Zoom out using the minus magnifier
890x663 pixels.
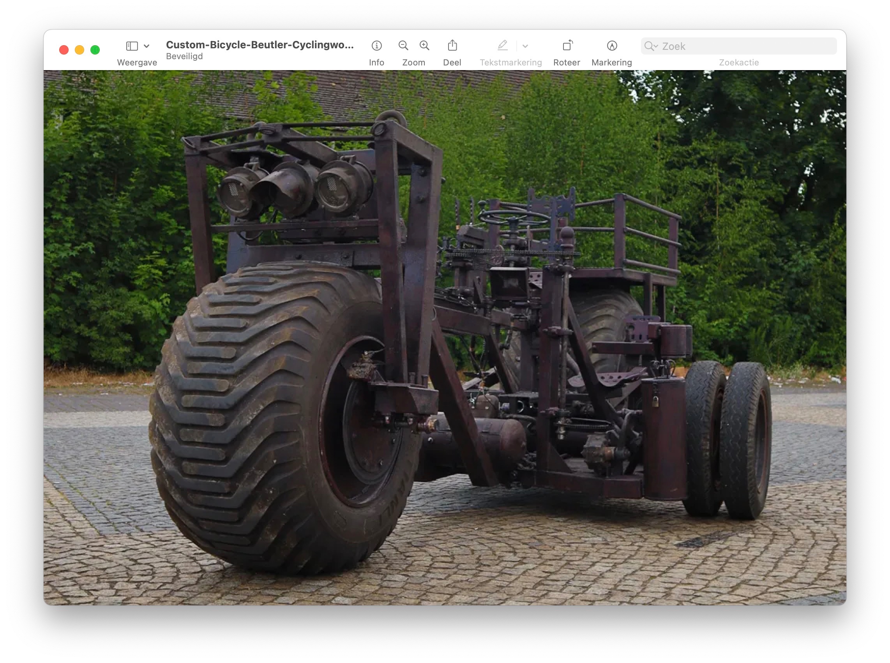[x=403, y=46]
